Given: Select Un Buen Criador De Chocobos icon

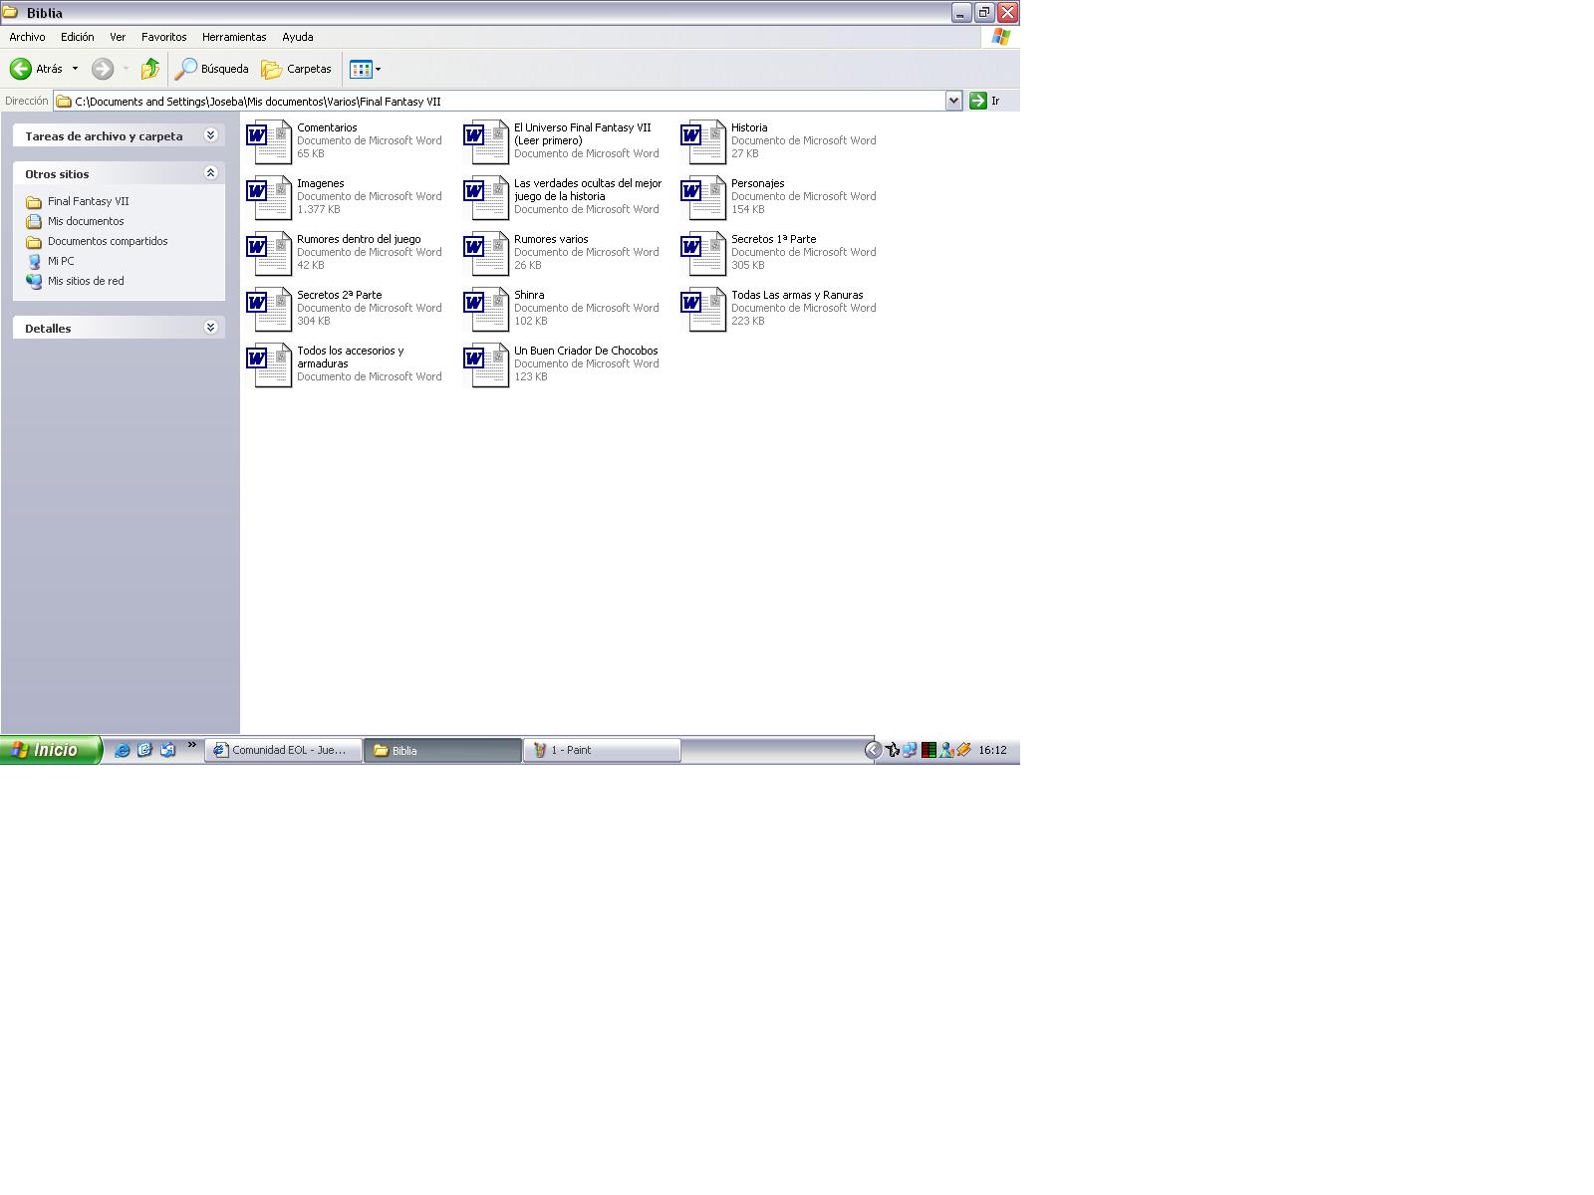Looking at the screenshot, I should tap(486, 365).
